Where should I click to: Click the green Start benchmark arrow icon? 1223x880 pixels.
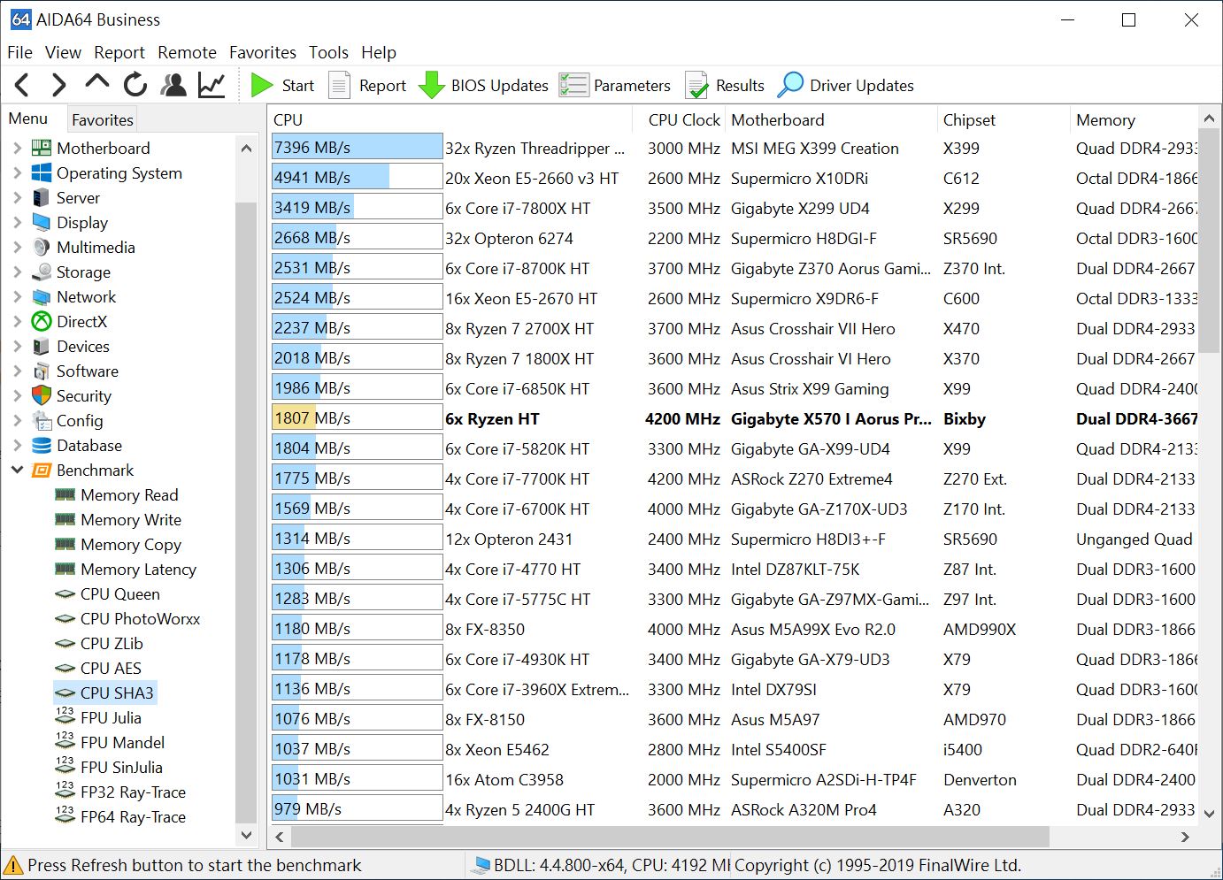[262, 85]
